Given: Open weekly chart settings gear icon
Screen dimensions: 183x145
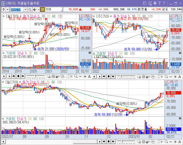Looking at the screenshot, I should 143,77.
